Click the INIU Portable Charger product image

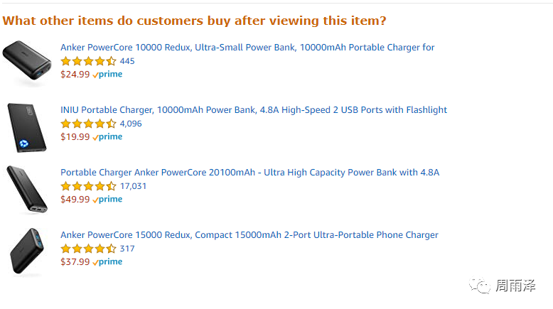pos(27,126)
